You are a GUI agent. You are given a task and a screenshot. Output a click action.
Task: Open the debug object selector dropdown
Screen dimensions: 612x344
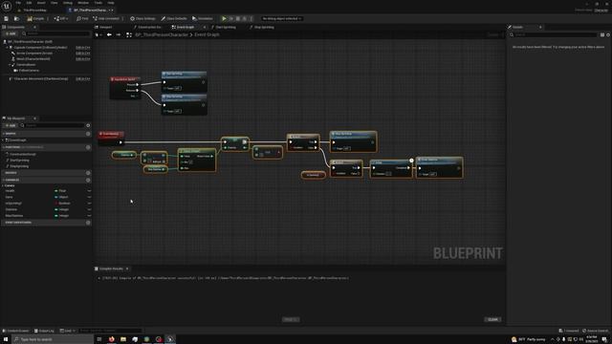(282, 18)
